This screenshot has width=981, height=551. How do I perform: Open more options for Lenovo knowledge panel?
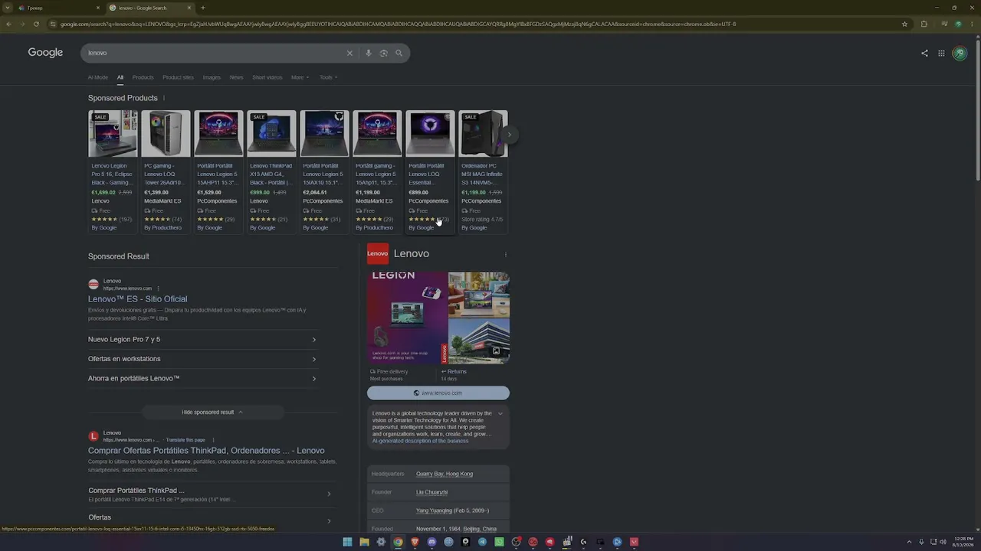[505, 254]
